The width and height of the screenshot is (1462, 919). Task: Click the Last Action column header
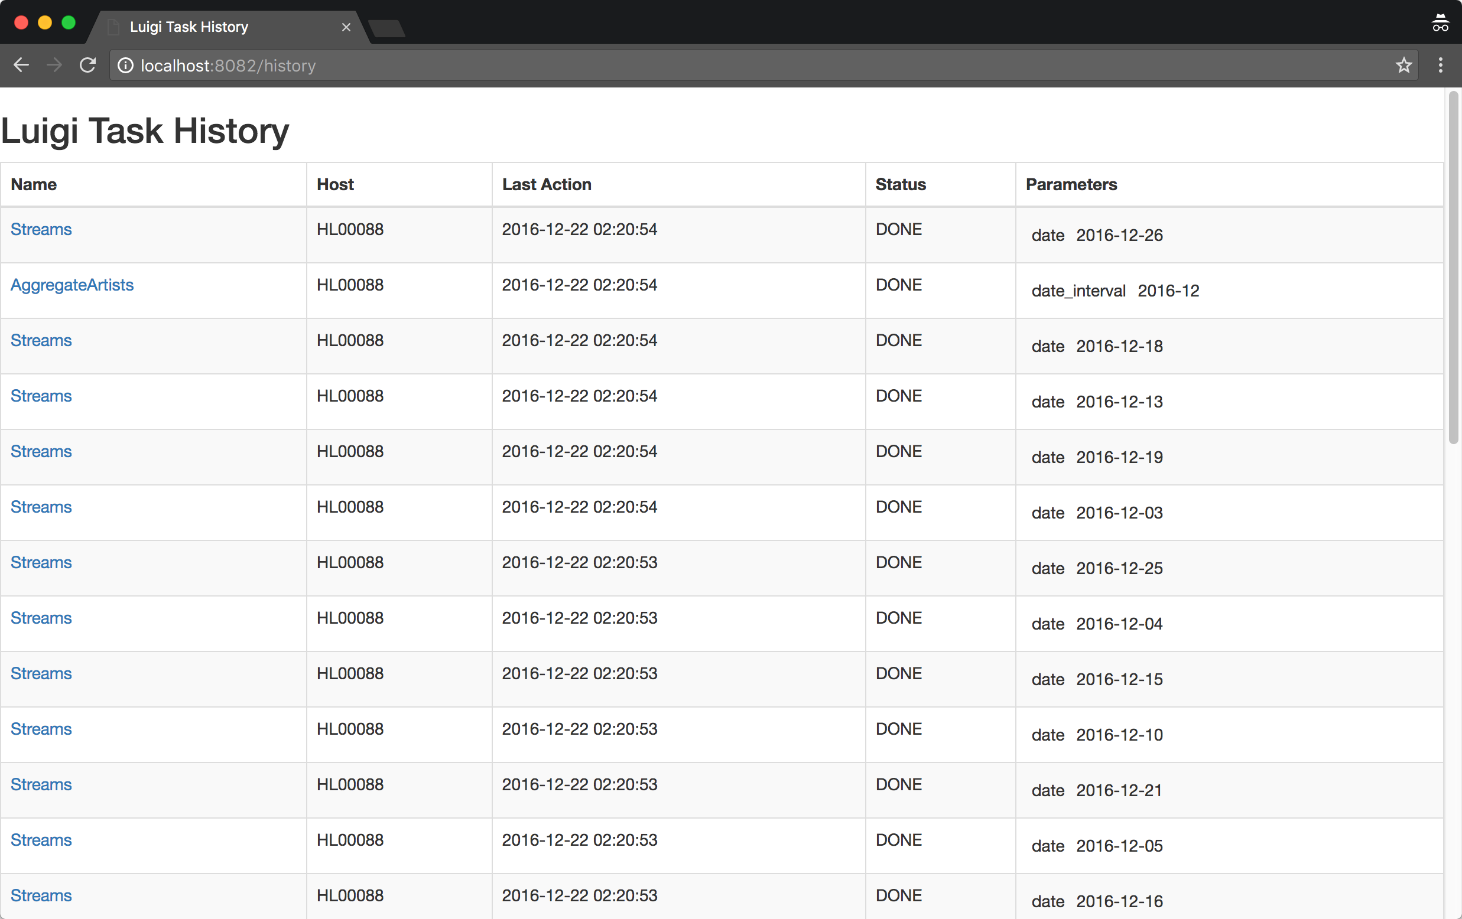547,184
